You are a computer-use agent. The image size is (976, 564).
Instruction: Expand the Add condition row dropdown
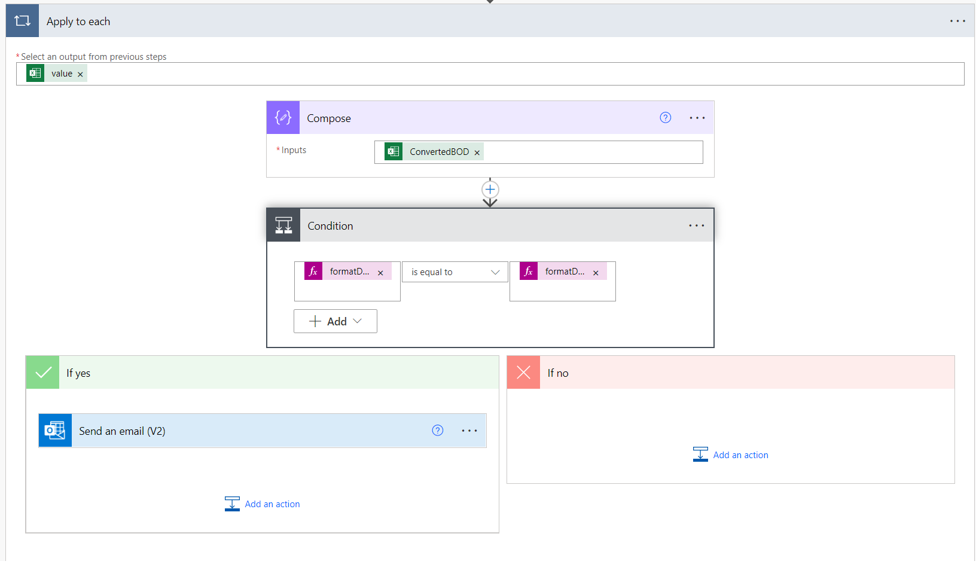coord(335,321)
